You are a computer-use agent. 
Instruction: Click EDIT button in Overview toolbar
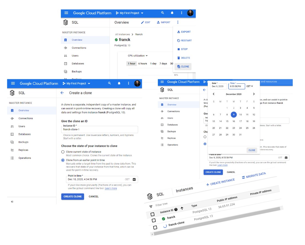click(145, 22)
